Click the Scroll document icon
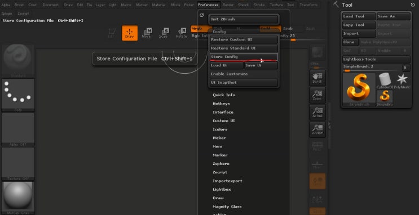 click(317, 78)
